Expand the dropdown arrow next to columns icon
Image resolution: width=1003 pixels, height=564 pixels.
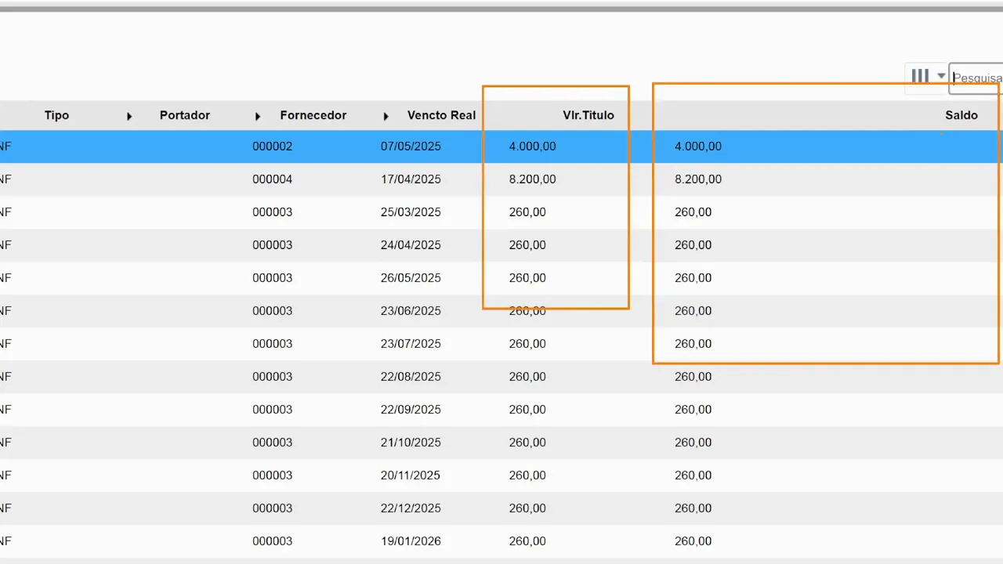click(941, 76)
